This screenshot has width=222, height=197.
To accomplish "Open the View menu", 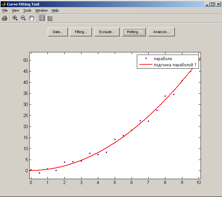I will tap(15, 10).
